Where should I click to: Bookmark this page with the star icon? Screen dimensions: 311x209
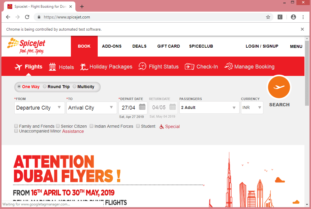pos(268,17)
